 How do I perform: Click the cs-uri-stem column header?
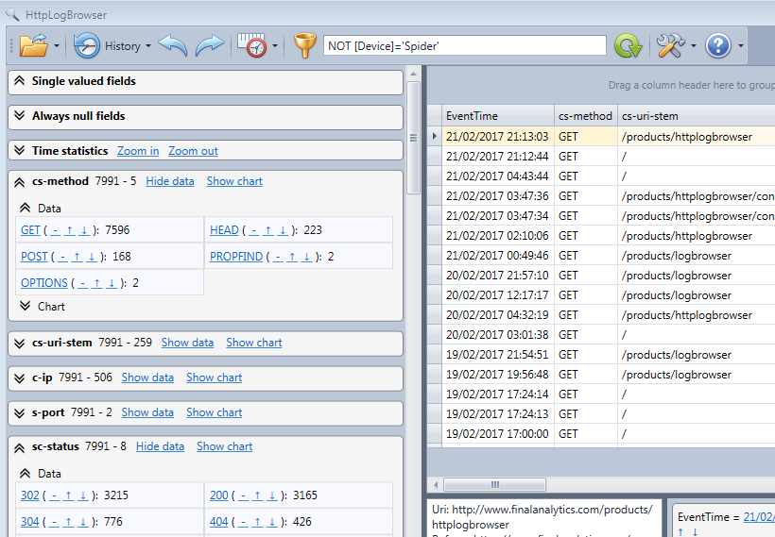point(696,116)
